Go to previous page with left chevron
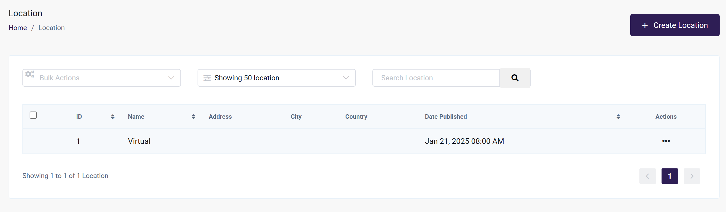 [x=647, y=176]
